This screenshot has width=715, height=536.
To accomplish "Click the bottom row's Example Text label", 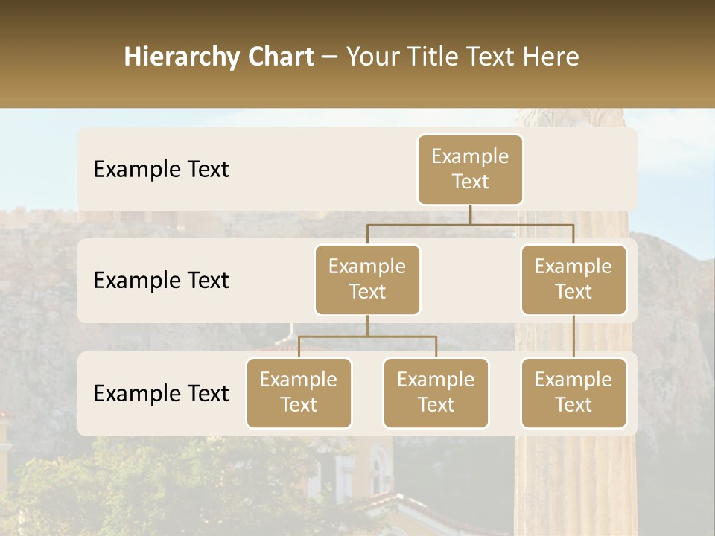I will 161,394.
